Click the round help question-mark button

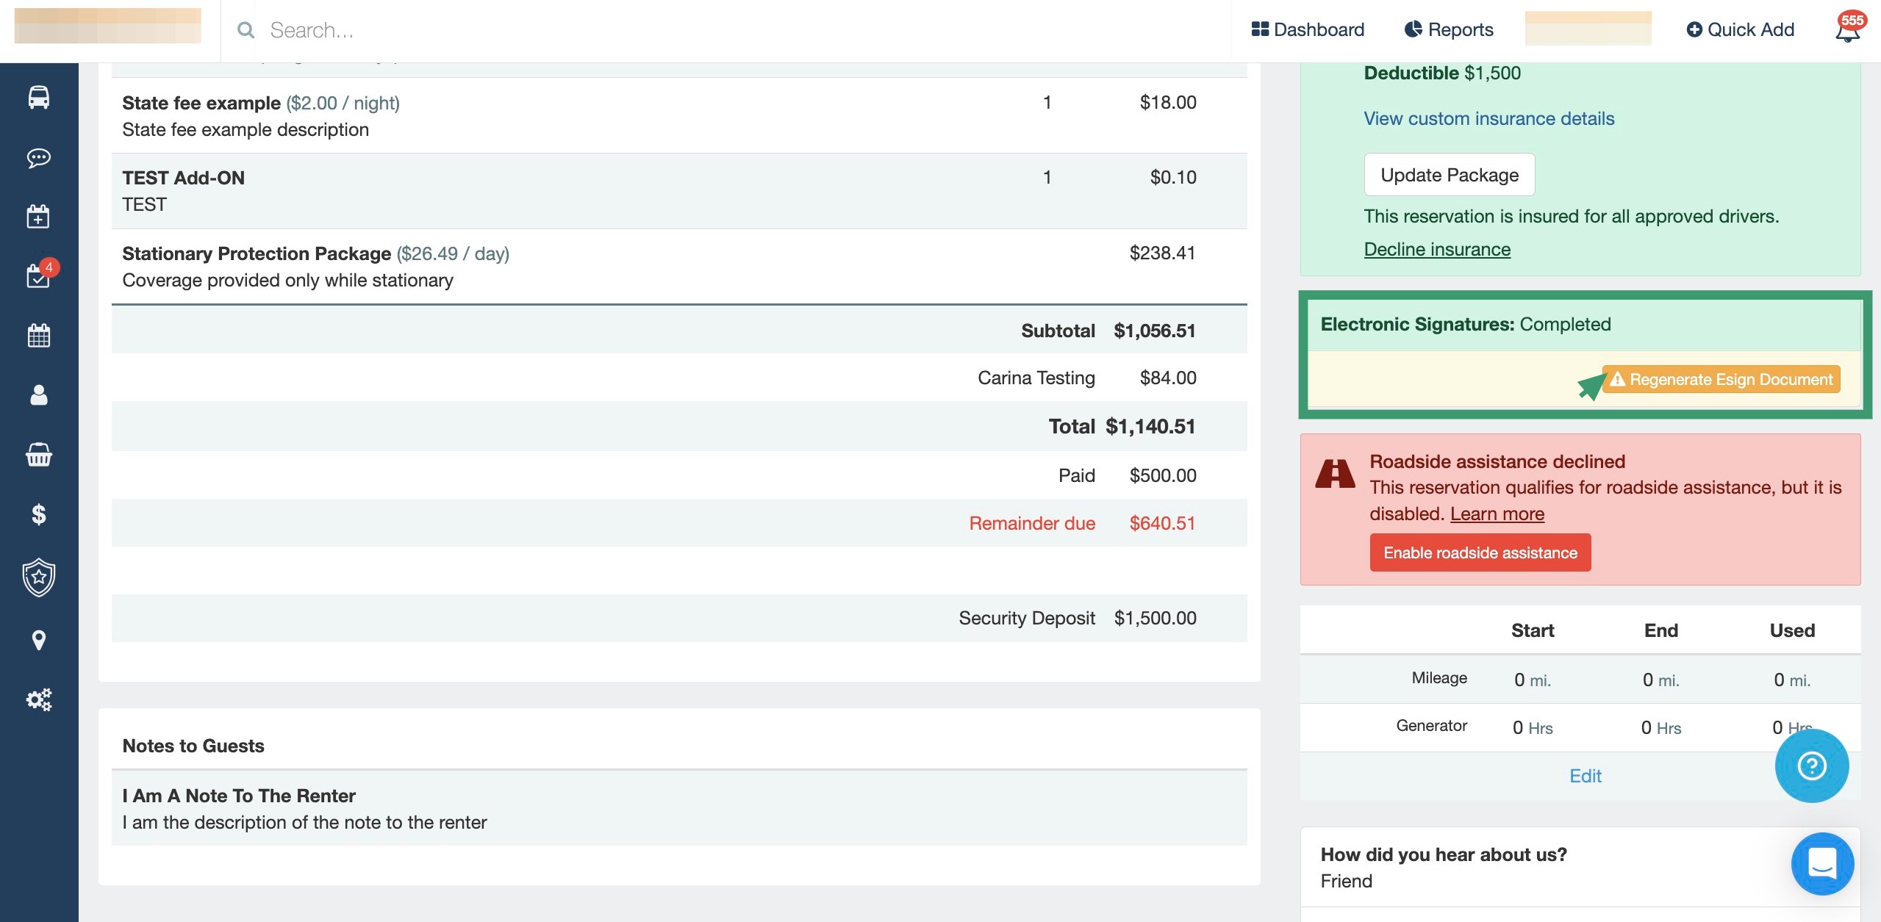1811,766
